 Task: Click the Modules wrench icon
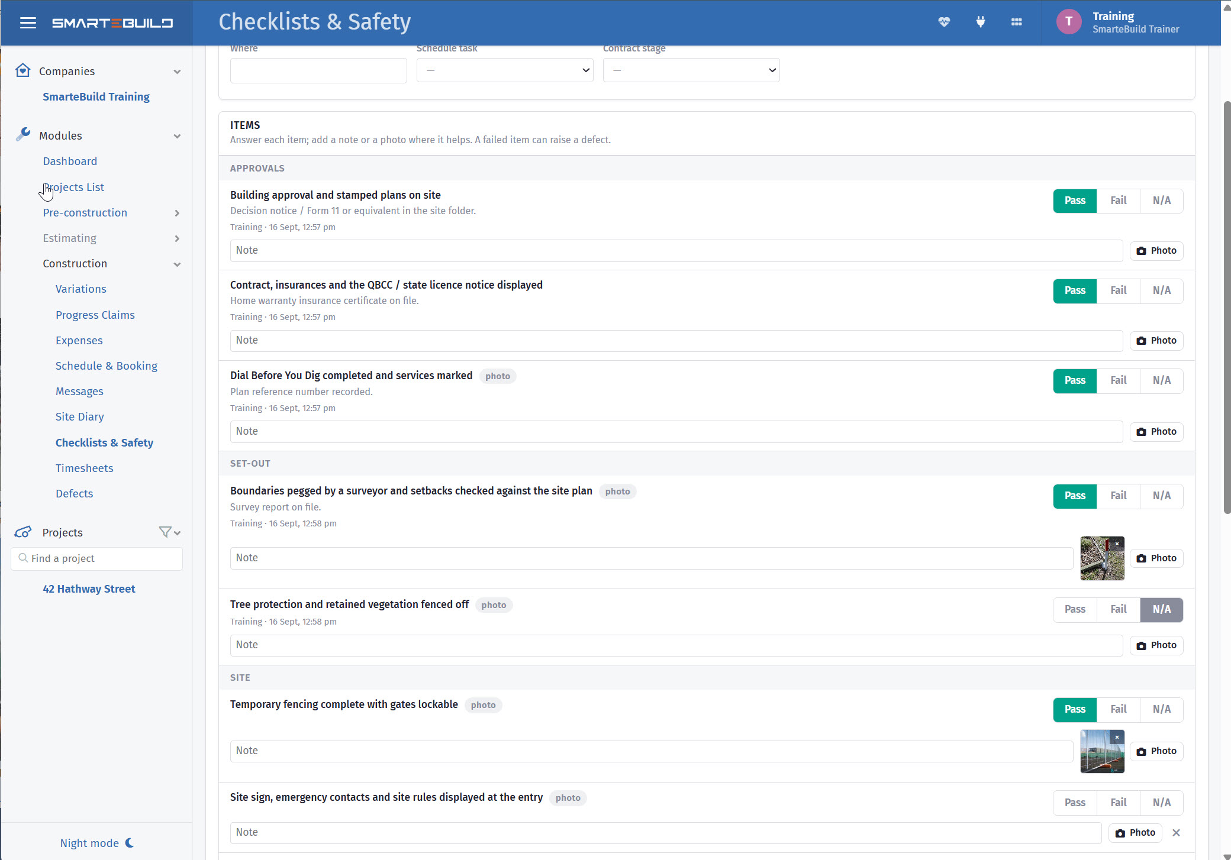(23, 135)
